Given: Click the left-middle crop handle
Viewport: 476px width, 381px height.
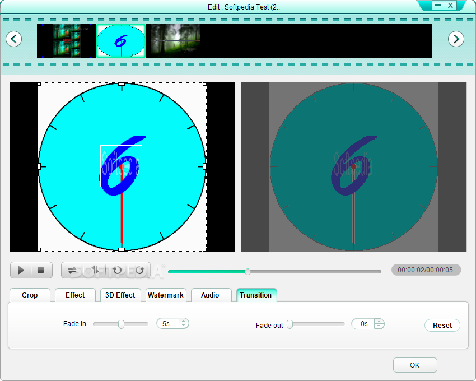Looking at the screenshot, I should tap(39, 166).
